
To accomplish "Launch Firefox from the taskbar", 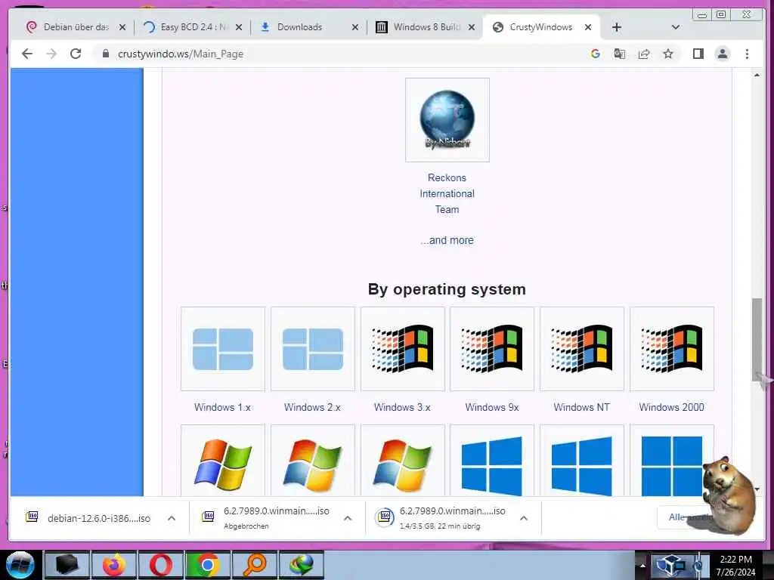I will point(113,565).
